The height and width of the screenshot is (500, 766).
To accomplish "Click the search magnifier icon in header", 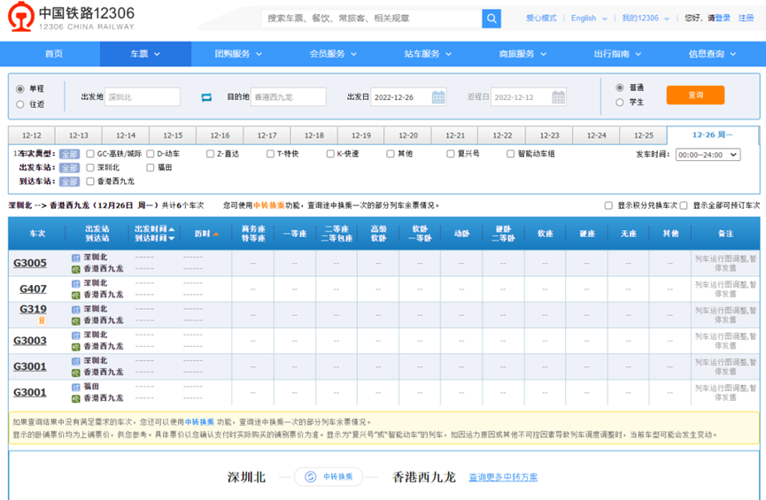I will [x=491, y=19].
